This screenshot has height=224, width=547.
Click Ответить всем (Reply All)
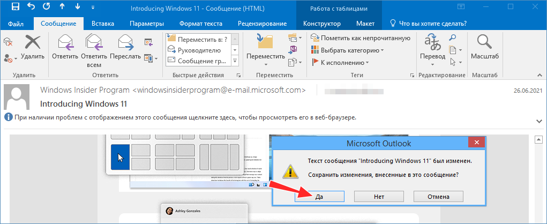[x=94, y=50]
